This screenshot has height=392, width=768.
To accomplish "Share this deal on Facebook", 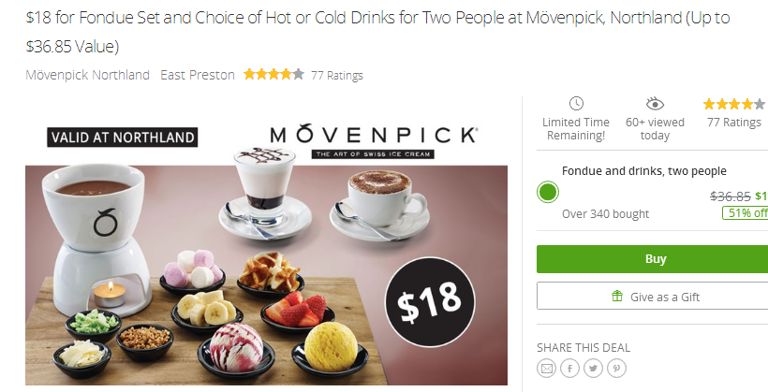I will (x=569, y=368).
